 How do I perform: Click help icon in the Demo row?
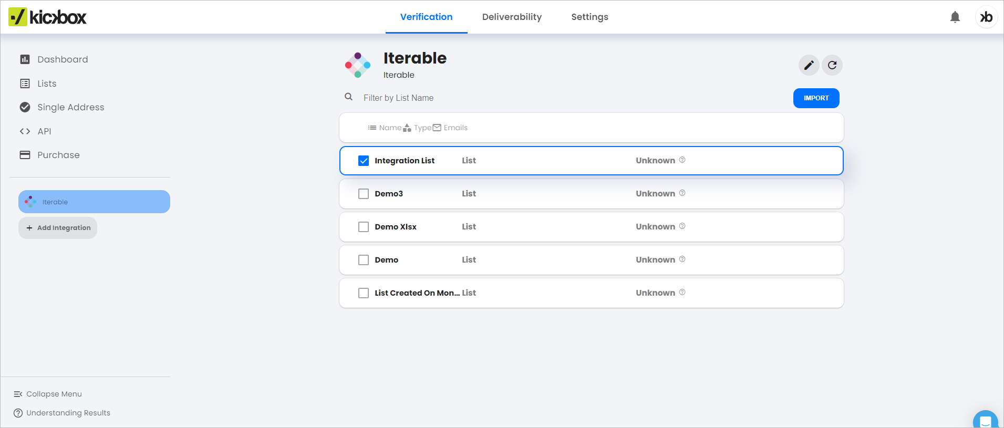point(682,259)
